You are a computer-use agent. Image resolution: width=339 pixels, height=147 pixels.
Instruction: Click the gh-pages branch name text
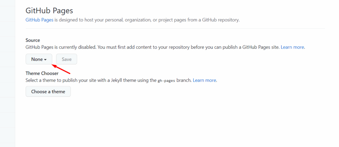[166, 81]
